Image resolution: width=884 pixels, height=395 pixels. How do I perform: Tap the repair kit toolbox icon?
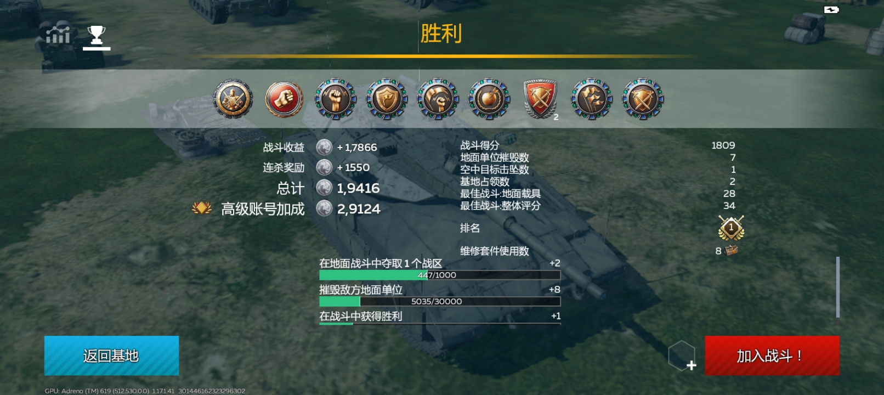click(732, 251)
